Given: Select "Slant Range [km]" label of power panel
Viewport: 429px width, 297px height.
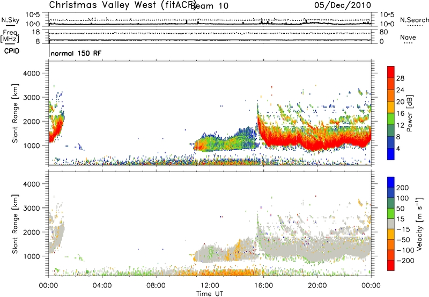Looking at the screenshot, I should tap(15, 113).
